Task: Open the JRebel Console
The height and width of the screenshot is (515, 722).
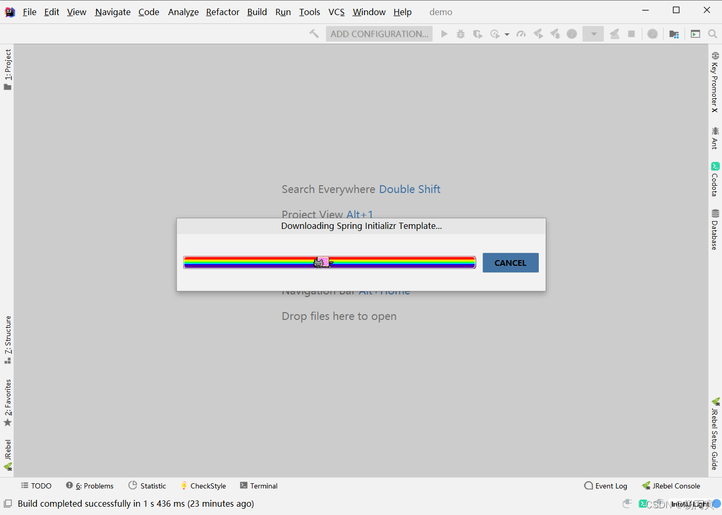Action: click(x=671, y=486)
